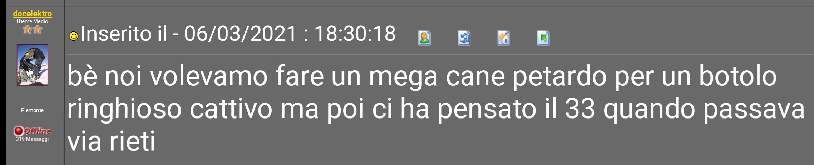
Task: Click the red offline status indicator
Action: tap(18, 131)
